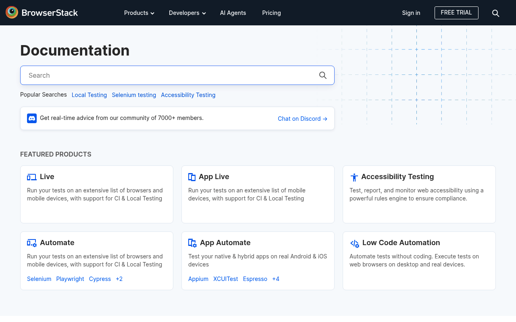The image size is (516, 322).
Task: Follow the Cypress link under Automate
Action: pos(100,279)
